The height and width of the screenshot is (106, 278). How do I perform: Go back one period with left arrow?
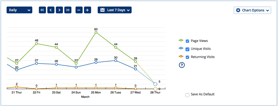pos(51,10)
